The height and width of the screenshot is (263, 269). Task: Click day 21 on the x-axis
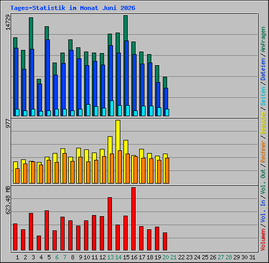(173, 257)
